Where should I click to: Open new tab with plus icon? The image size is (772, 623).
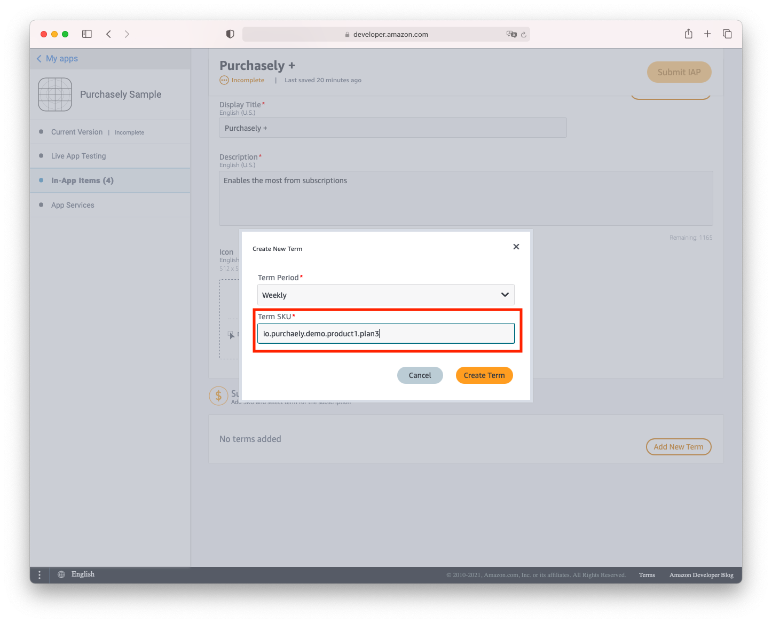coord(707,34)
